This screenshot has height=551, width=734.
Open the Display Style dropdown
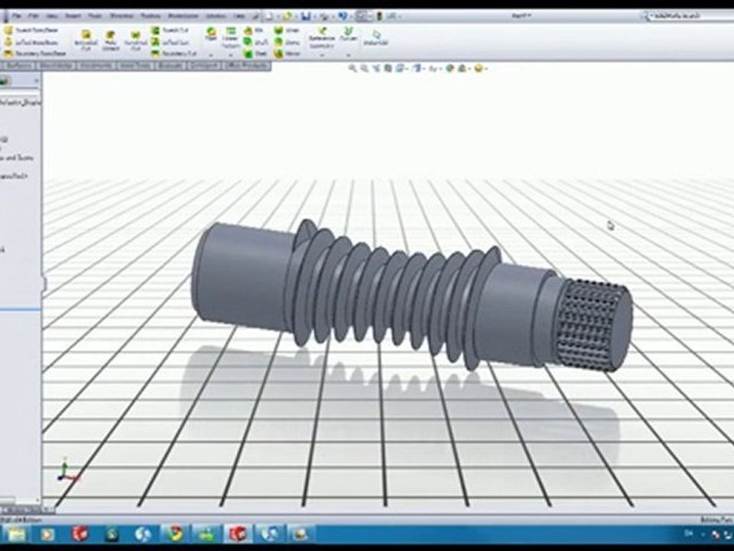click(418, 68)
